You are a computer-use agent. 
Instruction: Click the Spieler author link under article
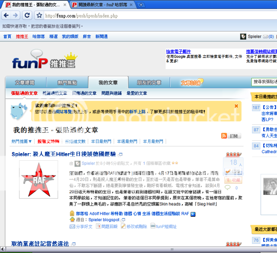click(88, 163)
